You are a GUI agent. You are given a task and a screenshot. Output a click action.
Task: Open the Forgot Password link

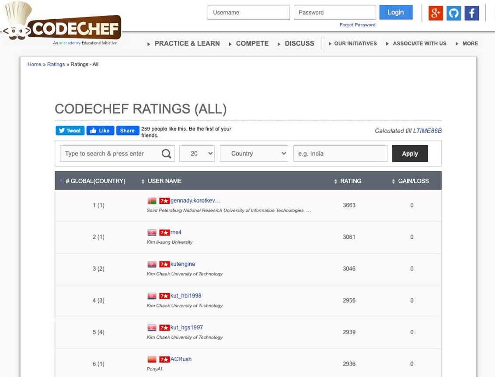pyautogui.click(x=357, y=24)
